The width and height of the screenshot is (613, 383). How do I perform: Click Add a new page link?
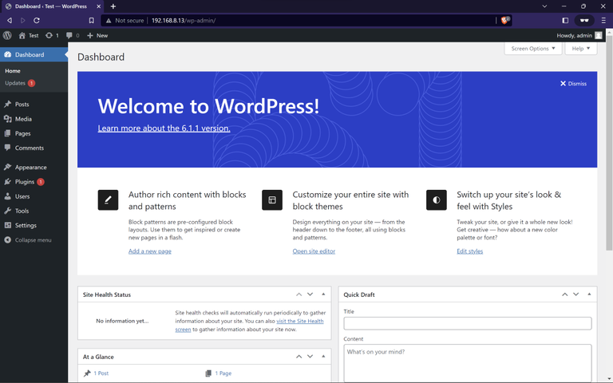(150, 251)
